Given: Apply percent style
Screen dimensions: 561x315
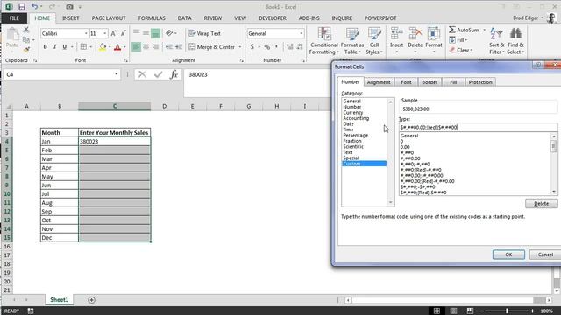Looking at the screenshot, I should pos(266,46).
